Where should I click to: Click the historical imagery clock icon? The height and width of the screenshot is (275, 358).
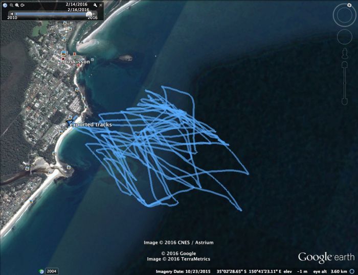click(5, 5)
